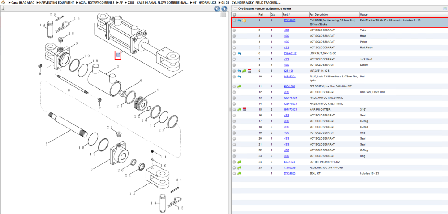Open SEAL KIT part link 87424023

pyautogui.click(x=289, y=173)
